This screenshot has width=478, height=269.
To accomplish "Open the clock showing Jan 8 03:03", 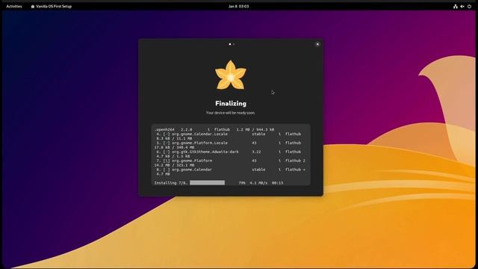I will (239, 6).
